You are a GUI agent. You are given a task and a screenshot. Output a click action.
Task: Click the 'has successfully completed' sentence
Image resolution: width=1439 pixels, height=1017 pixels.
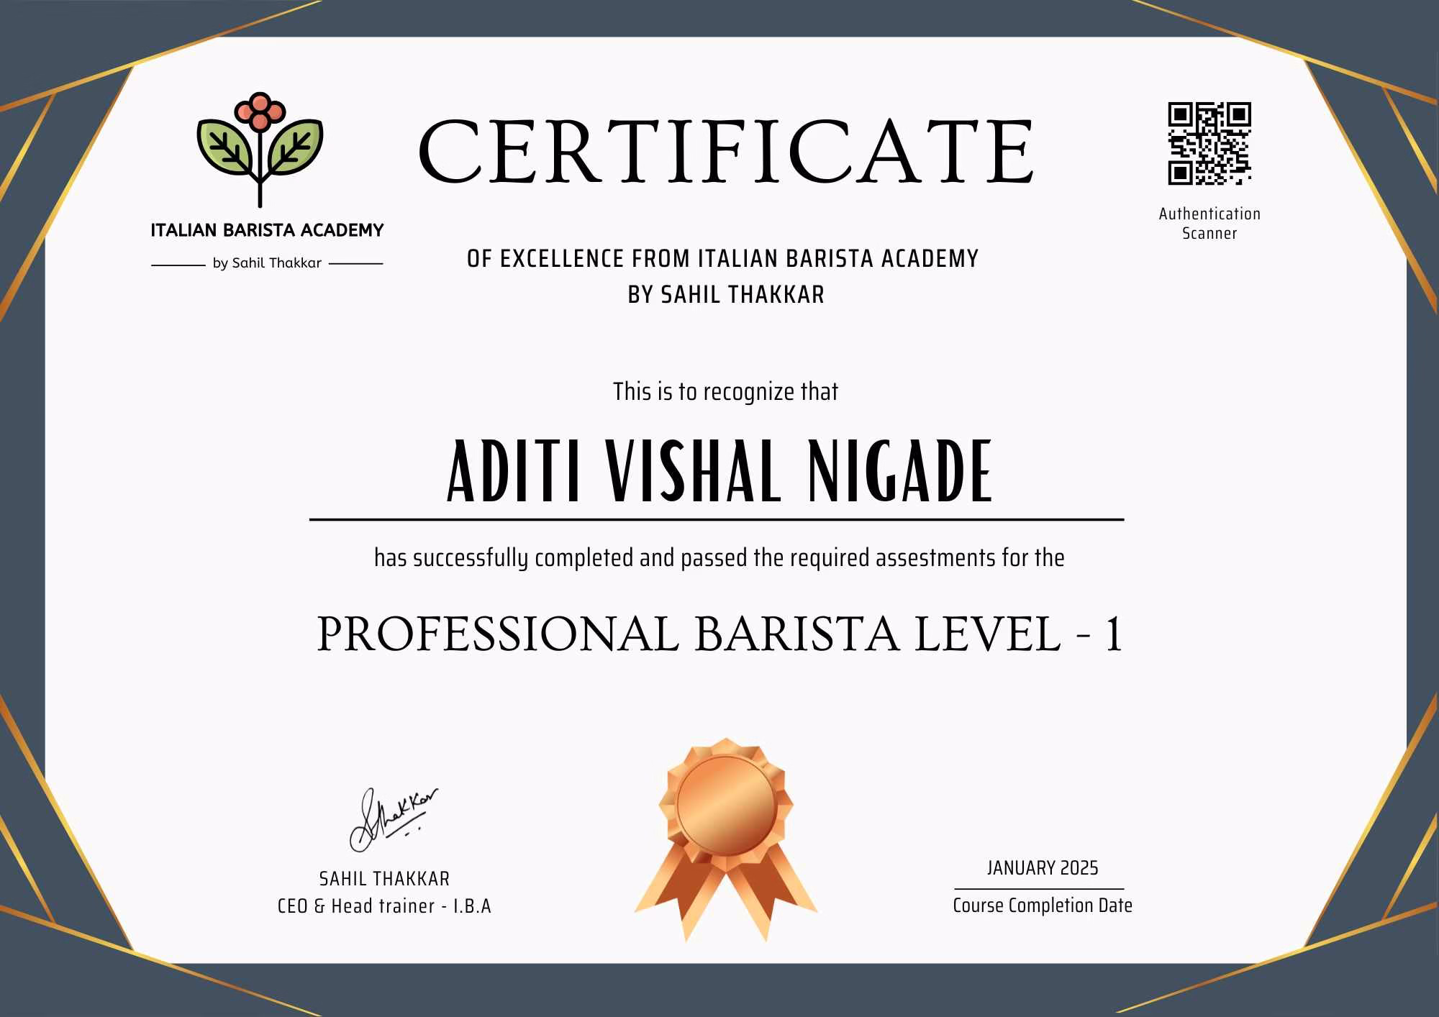click(719, 558)
